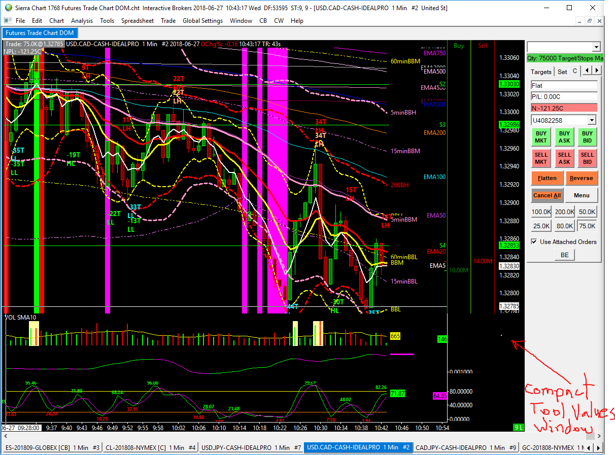The image size is (615, 455).
Task: Open the CB menu
Action: (x=263, y=21)
